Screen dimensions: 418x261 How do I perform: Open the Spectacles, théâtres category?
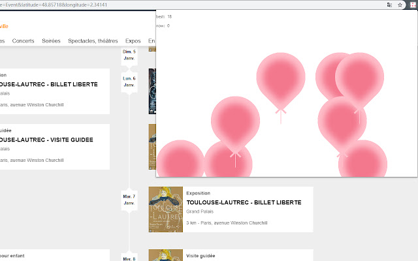93,40
